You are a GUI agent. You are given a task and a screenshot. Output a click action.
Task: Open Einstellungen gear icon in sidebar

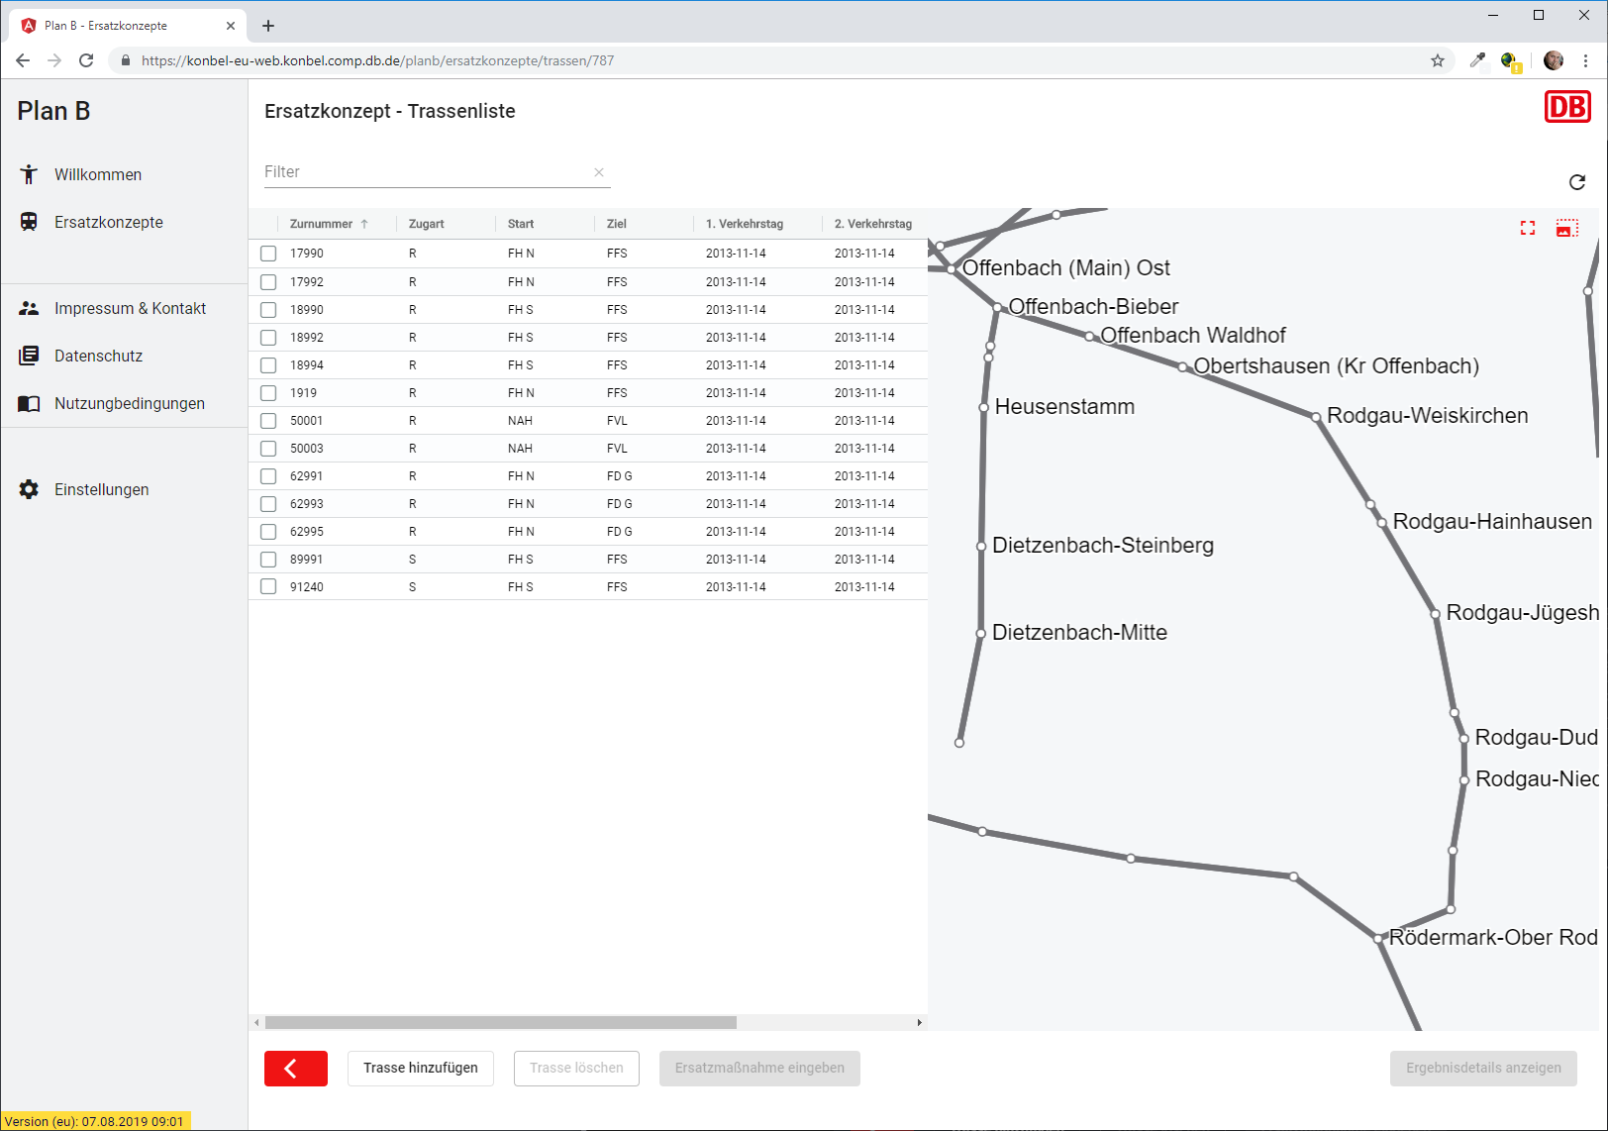[29, 489]
